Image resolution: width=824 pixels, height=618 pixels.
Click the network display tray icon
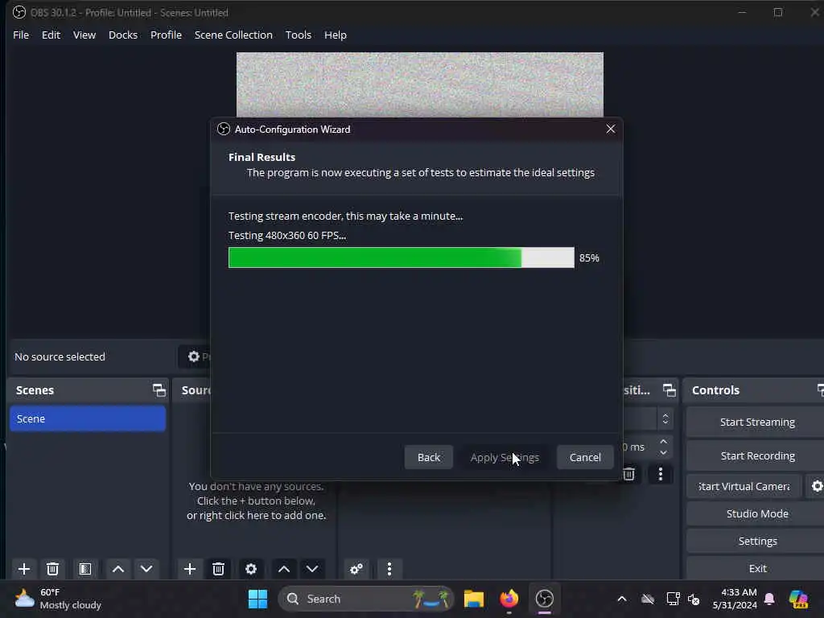(673, 599)
